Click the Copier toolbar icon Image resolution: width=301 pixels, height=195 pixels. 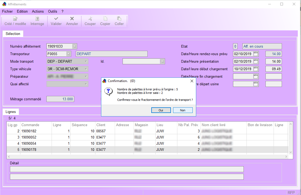(105, 19)
